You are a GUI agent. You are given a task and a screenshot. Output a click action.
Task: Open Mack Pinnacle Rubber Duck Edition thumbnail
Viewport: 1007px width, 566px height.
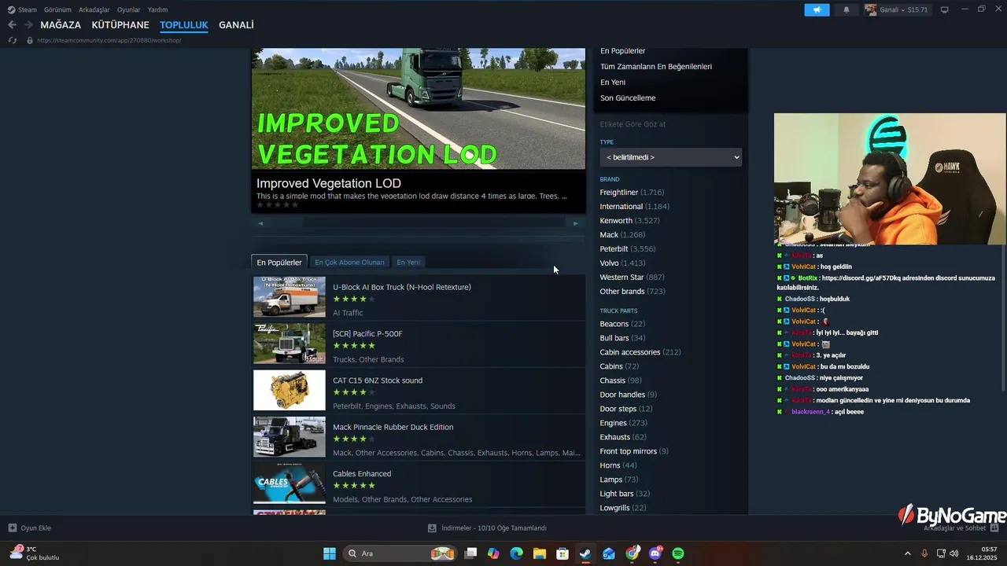coord(289,437)
